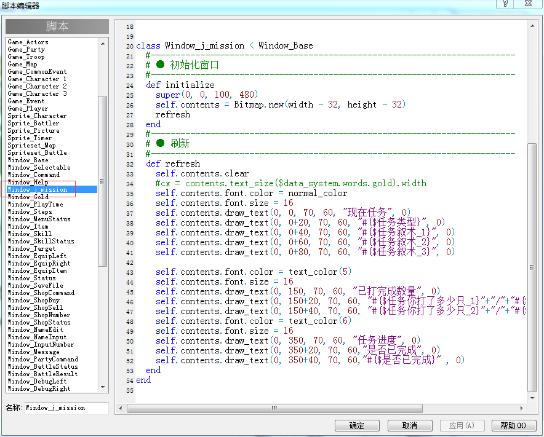544x437 pixels.
Task: Select Window_PlayTime script
Action: (x=36, y=204)
